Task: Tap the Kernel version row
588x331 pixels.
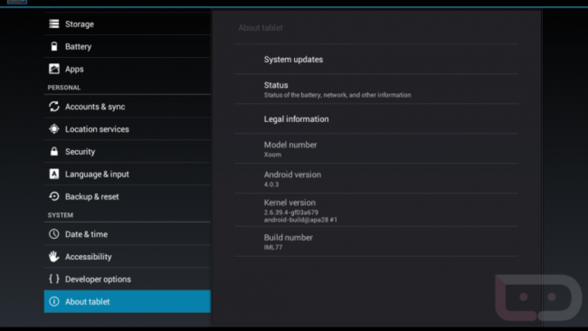Action: [x=376, y=210]
